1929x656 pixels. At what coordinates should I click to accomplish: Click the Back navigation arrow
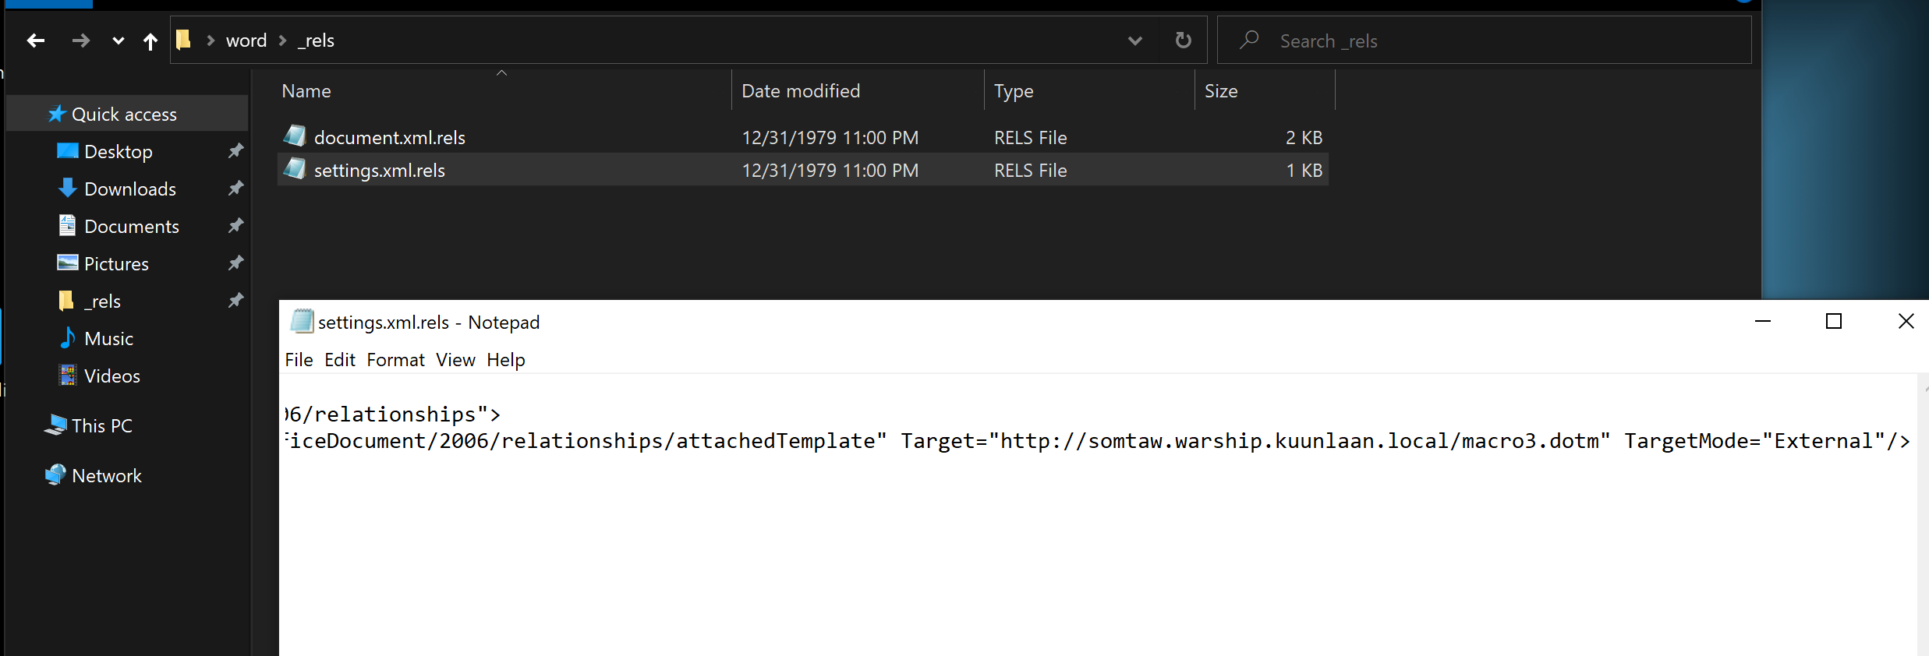click(x=36, y=41)
